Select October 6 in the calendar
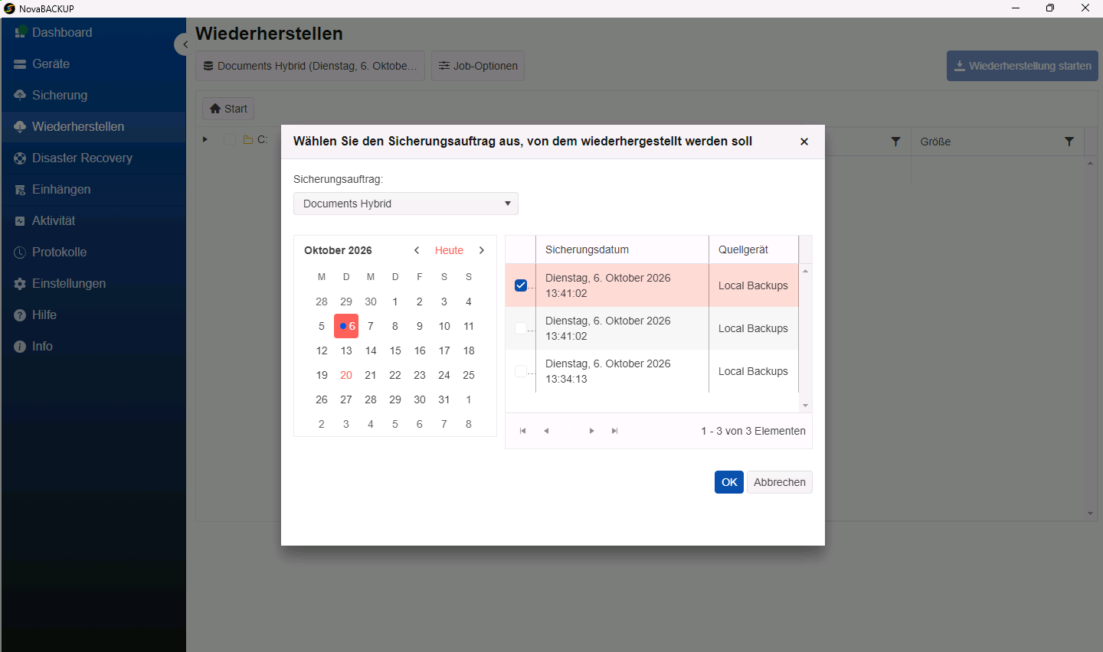 tap(346, 326)
